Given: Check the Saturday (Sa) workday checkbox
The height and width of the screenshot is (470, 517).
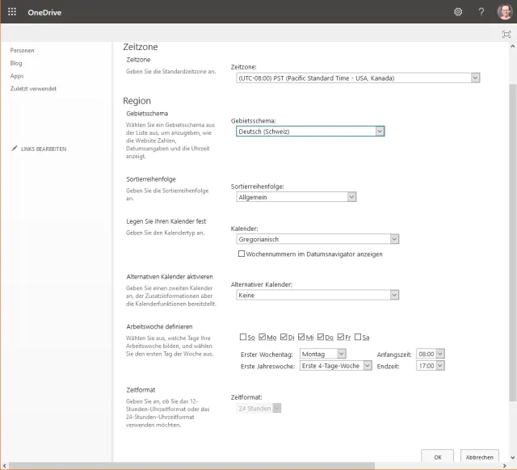Looking at the screenshot, I should tap(358, 337).
